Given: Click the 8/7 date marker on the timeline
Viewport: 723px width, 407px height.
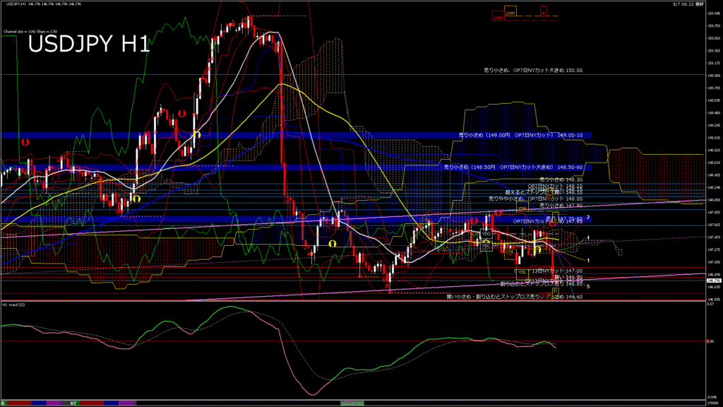Looking at the screenshot, I should point(73,403).
